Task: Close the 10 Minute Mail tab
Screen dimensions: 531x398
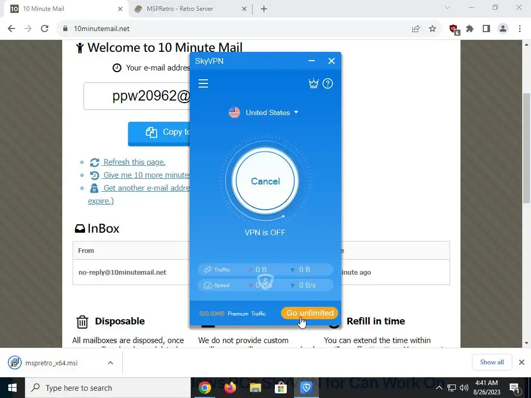Action: coord(120,9)
